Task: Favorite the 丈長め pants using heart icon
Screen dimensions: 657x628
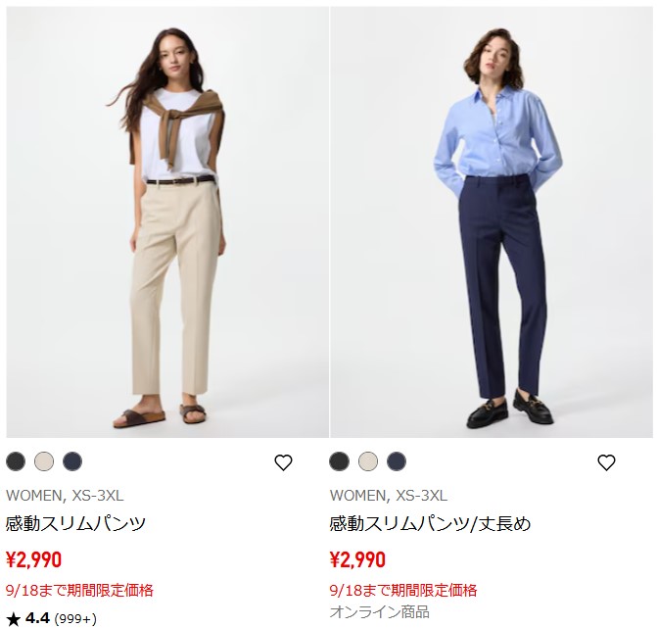Action: (606, 462)
